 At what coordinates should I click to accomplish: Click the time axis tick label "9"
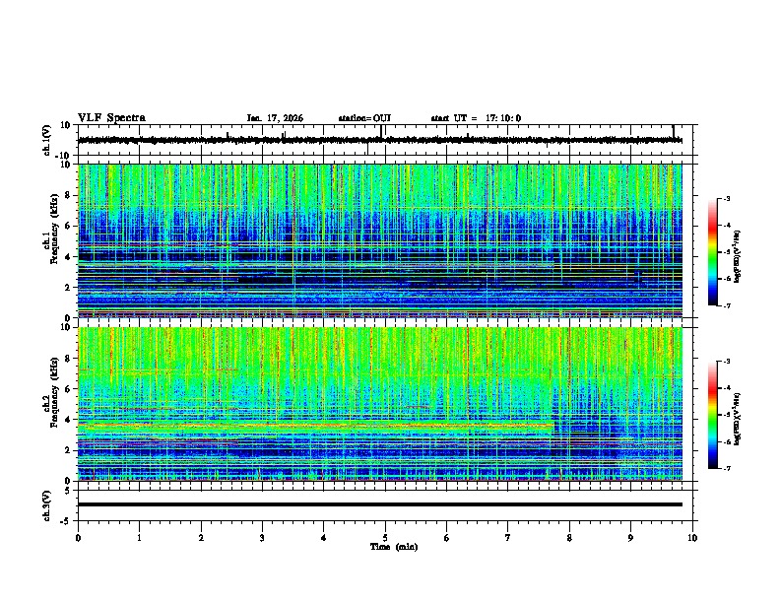[630, 538]
